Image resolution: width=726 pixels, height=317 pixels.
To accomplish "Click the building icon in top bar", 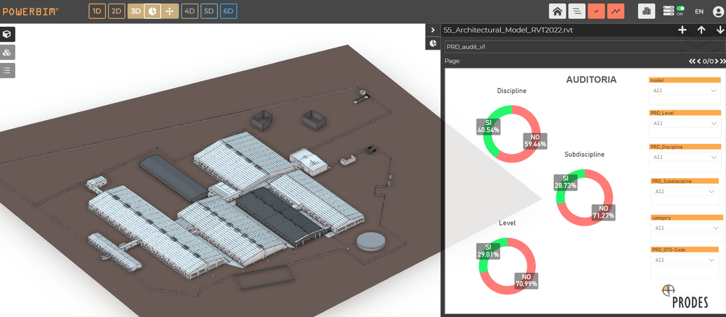I will 647,11.
